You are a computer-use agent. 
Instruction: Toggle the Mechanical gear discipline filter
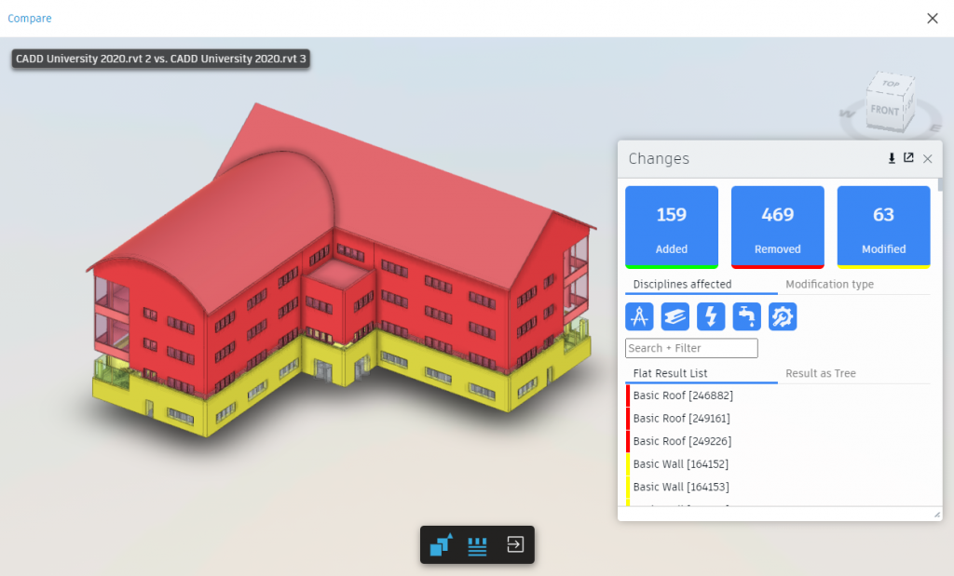point(783,316)
